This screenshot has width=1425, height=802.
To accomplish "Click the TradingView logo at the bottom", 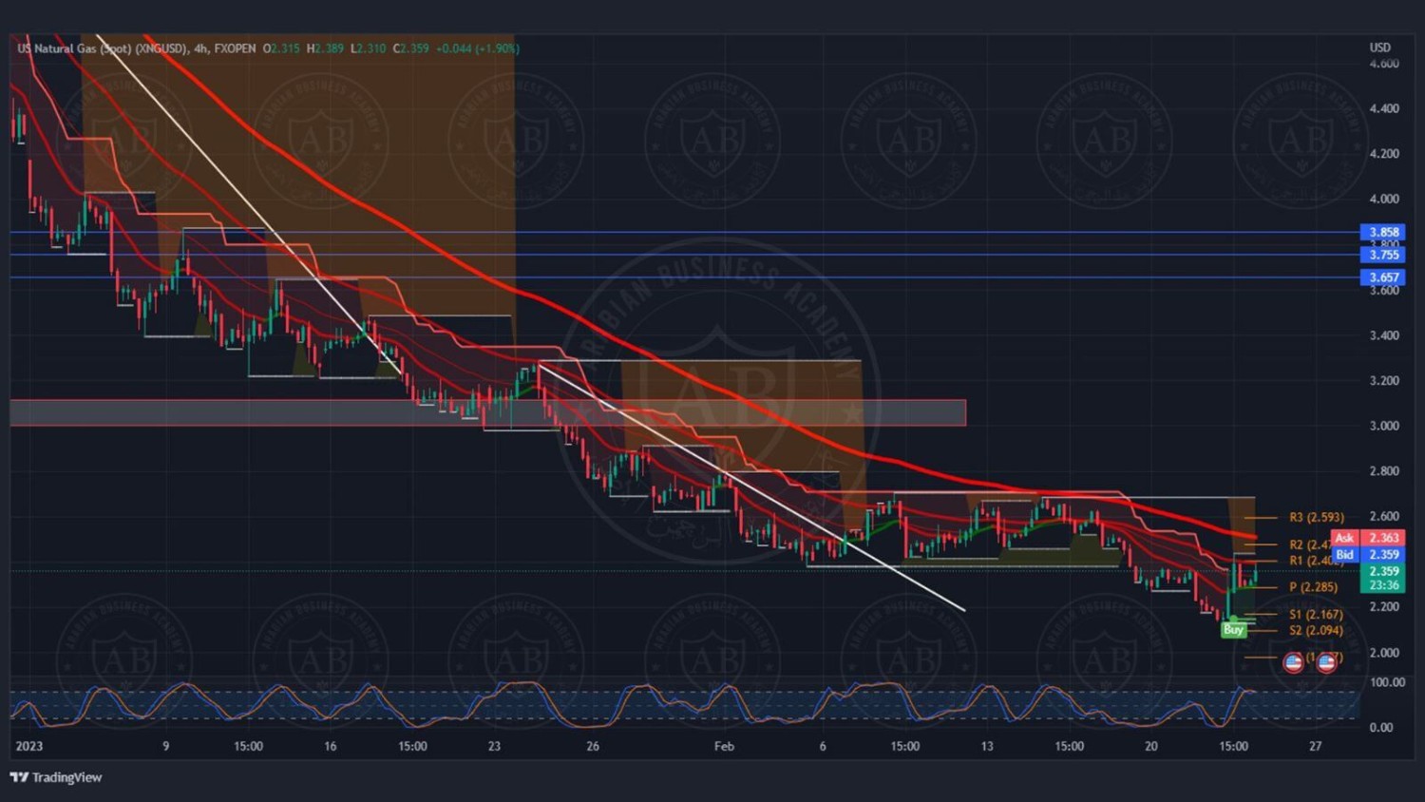I will tap(56, 777).
